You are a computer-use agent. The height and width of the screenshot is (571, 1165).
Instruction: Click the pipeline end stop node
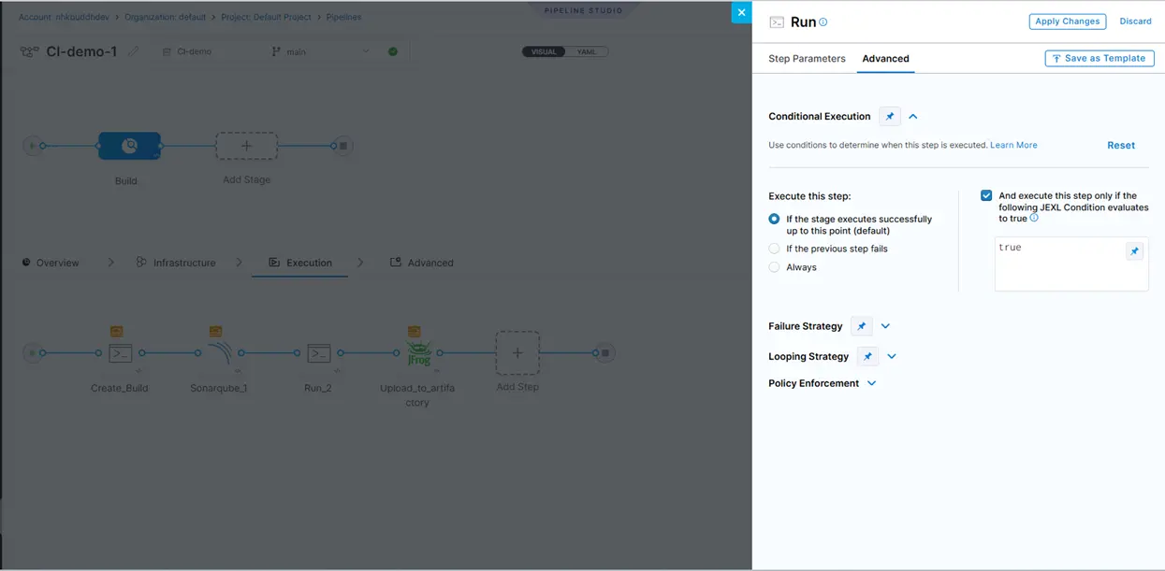[343, 146]
